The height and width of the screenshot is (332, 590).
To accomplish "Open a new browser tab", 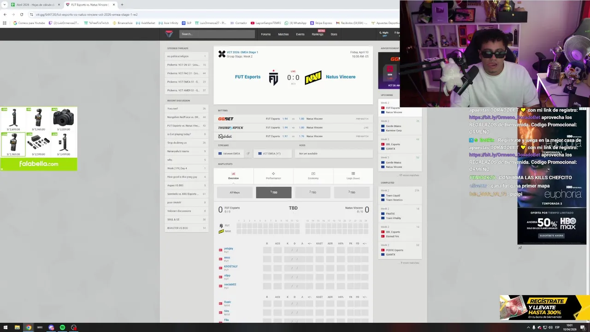I will [x=122, y=5].
